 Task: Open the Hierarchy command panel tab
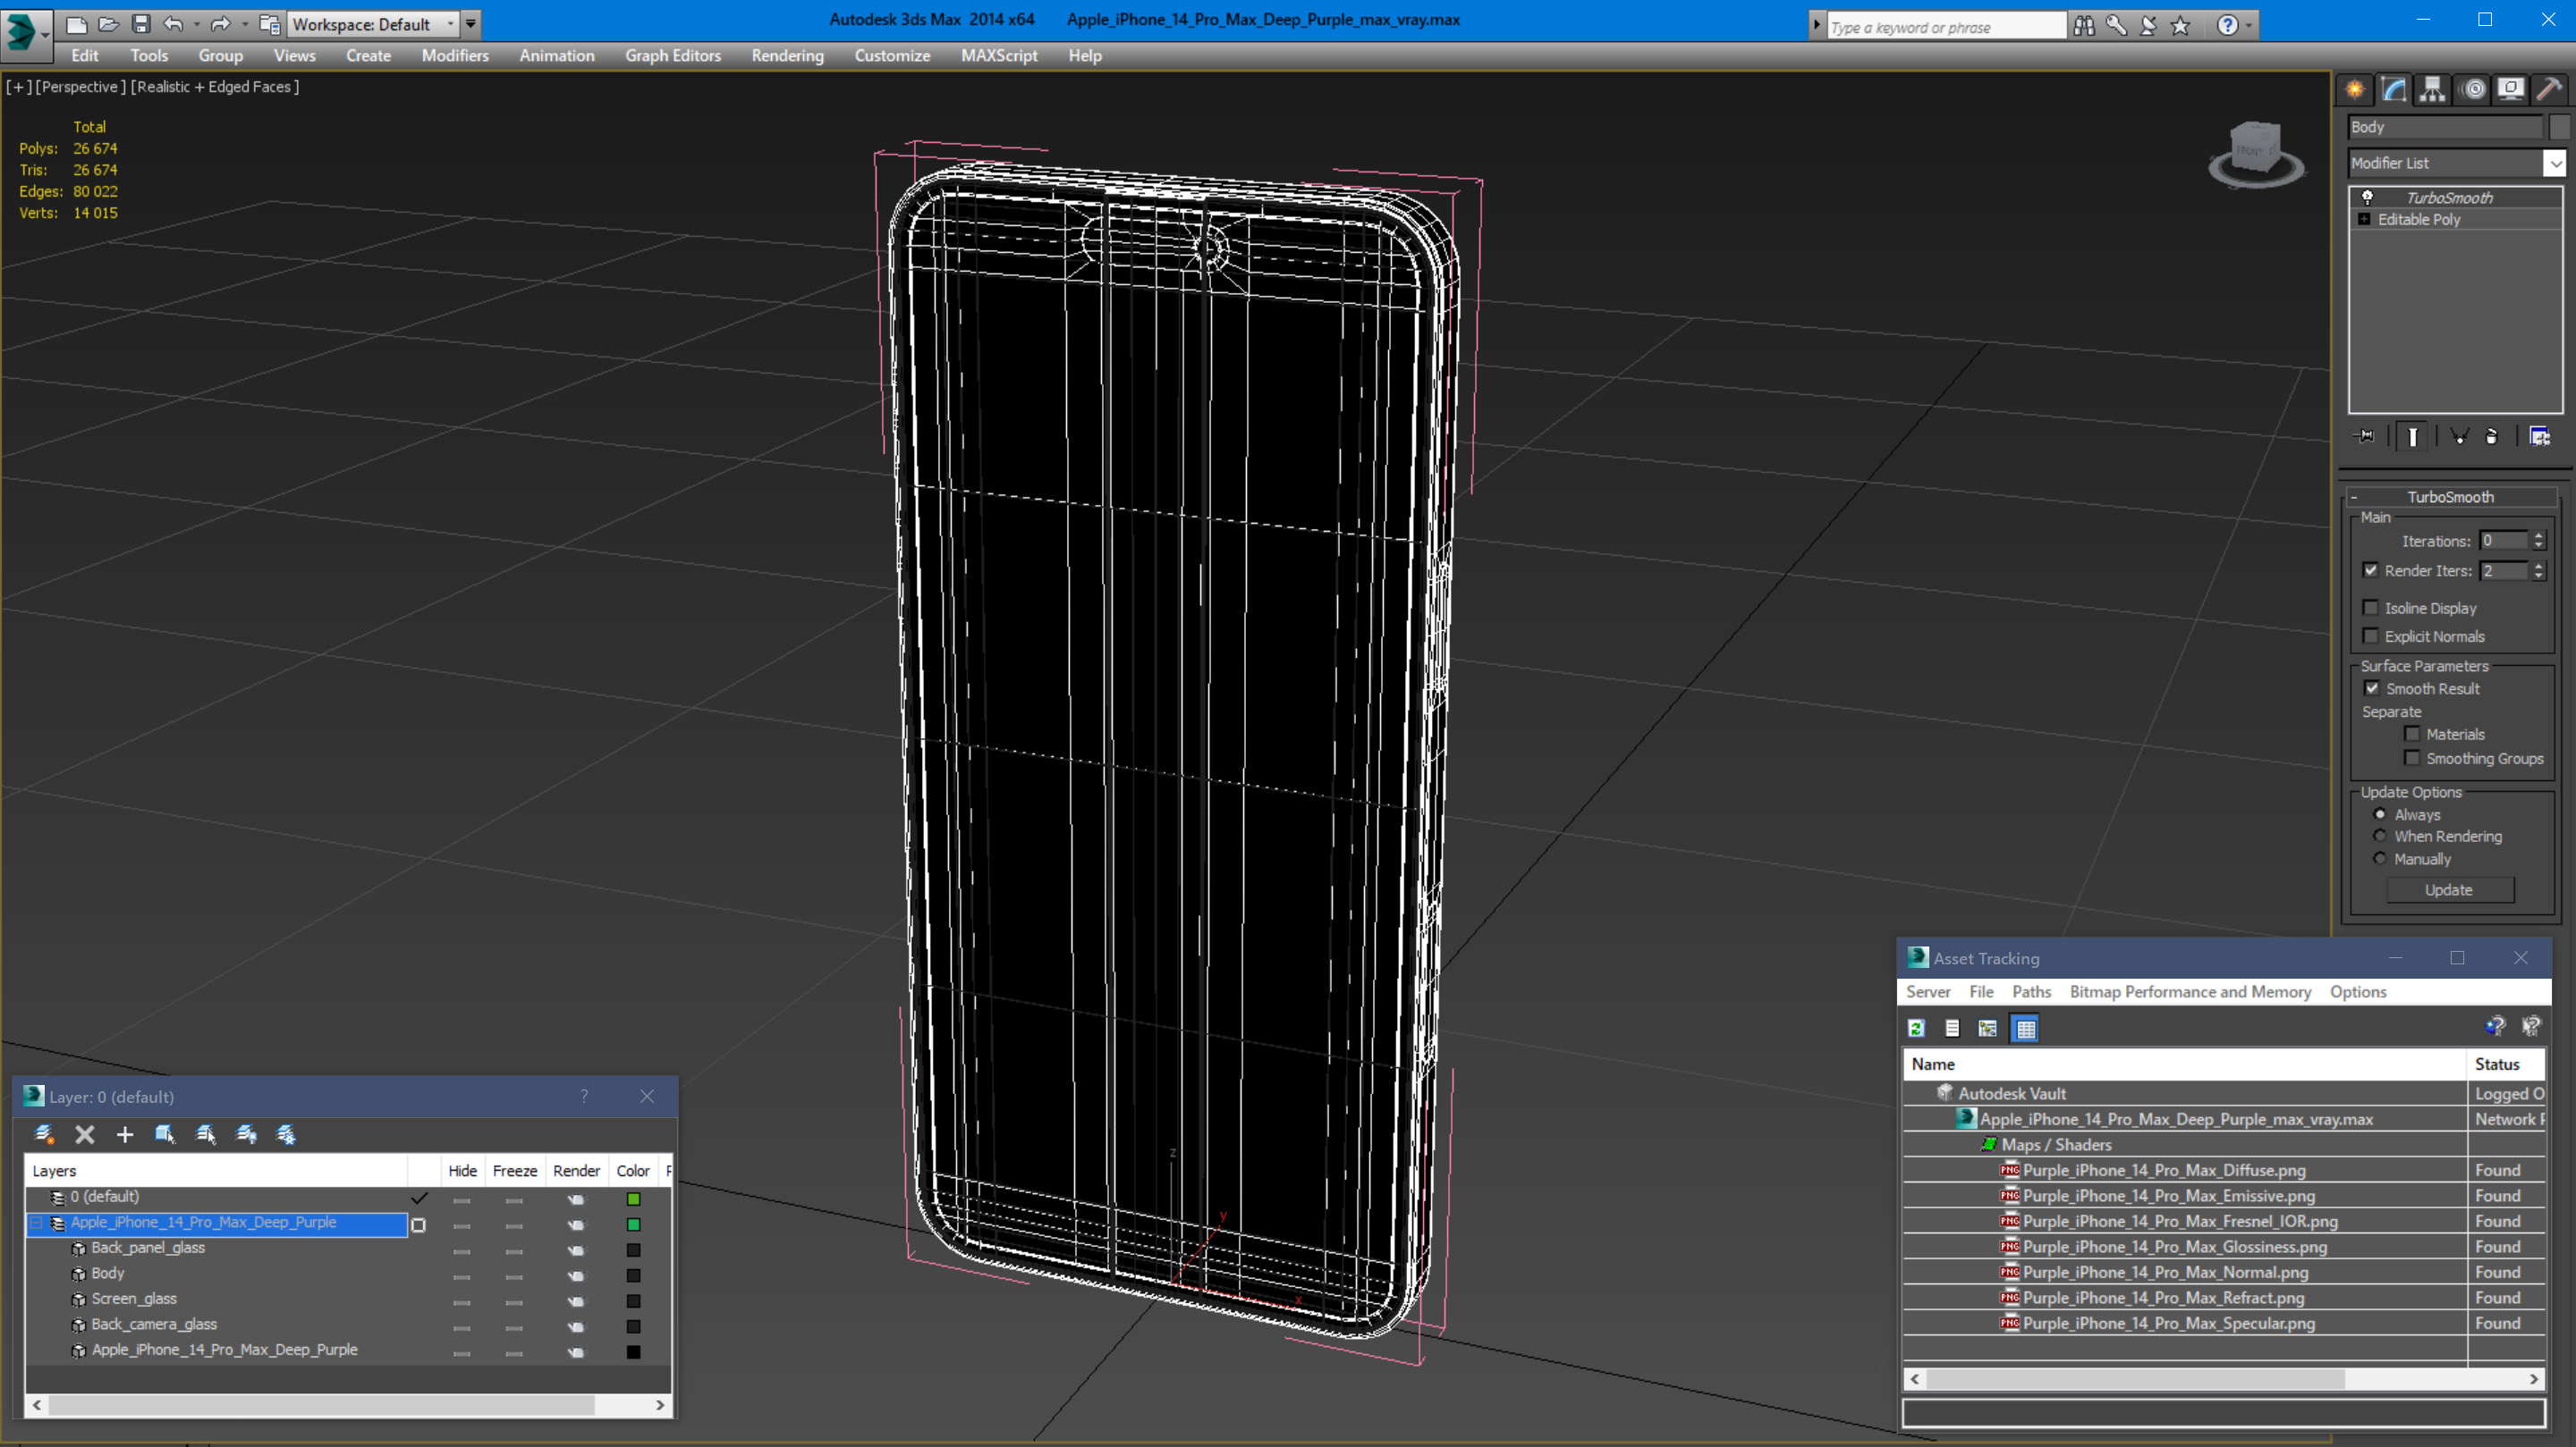tap(2432, 90)
